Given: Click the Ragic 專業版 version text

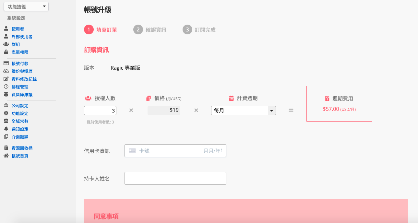Looking at the screenshot, I should (125, 68).
